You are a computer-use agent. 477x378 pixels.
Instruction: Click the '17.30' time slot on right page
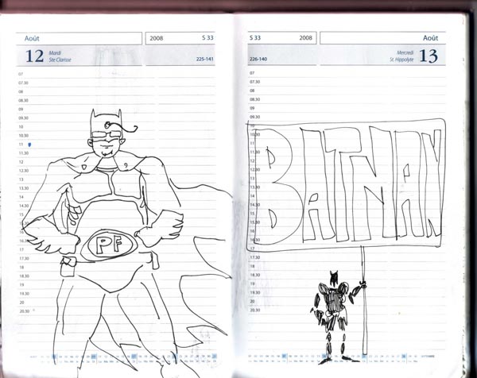pos(254,257)
